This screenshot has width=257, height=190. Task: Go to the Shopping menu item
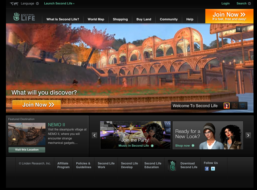click(x=120, y=19)
